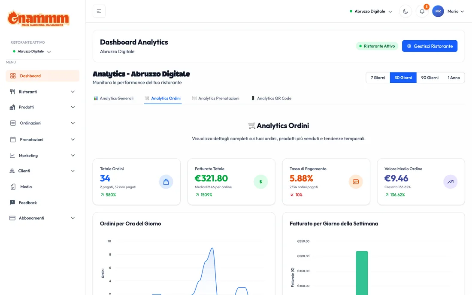Screen dimensions: 472x295
Task: Select the 1 Anno period
Action: [454, 78]
